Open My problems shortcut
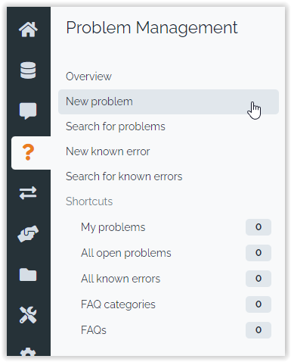 coord(113,227)
